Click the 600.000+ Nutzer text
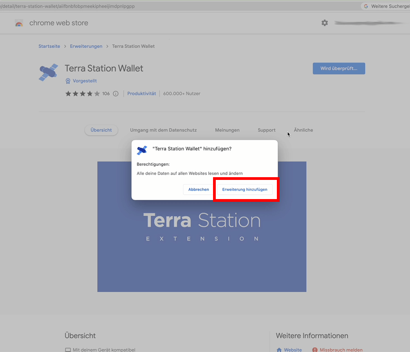This screenshot has height=352, width=410. (182, 93)
